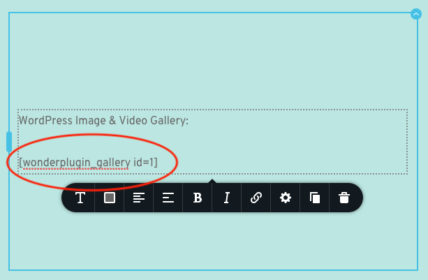The image size is (428, 280).
Task: Click the misspelled underlined word wonderplugin_gallery
Action: pyautogui.click(x=76, y=163)
